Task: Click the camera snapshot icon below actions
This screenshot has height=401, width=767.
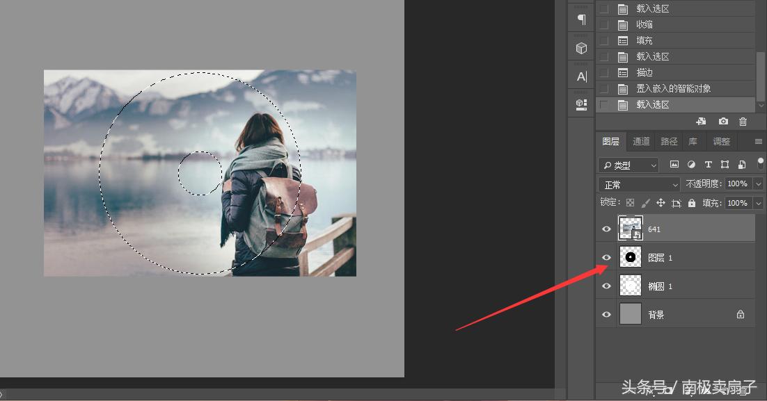Action: 723,121
